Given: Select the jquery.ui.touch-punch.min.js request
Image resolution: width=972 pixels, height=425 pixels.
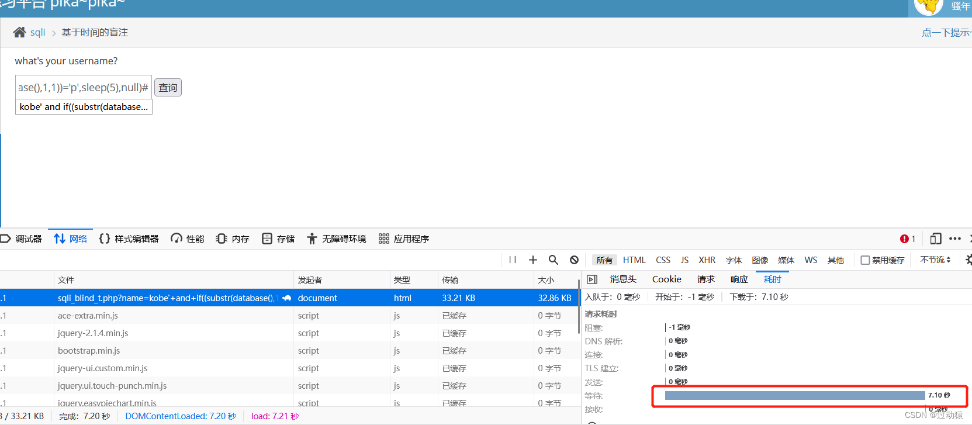Looking at the screenshot, I should click(x=289, y=386).
